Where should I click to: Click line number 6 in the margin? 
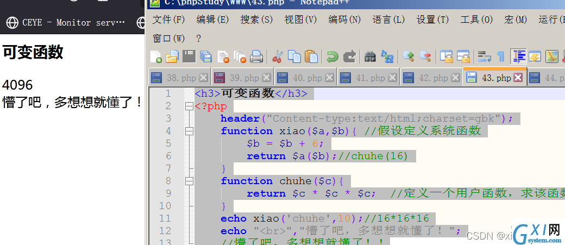168,156
